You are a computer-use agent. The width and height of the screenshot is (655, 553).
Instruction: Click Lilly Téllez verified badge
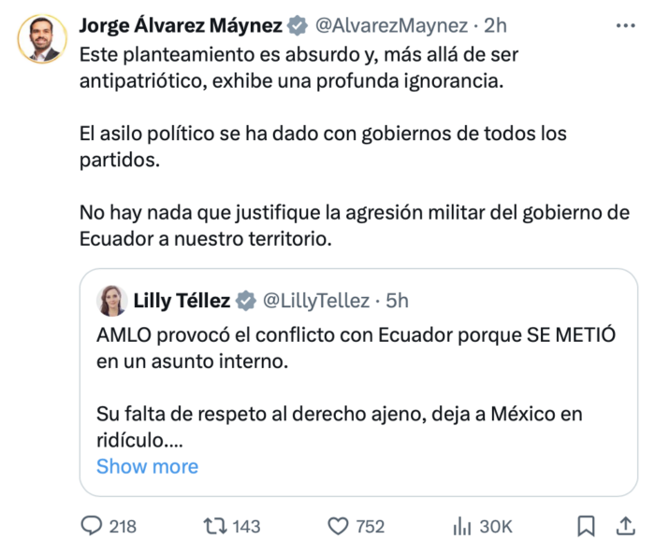(246, 301)
